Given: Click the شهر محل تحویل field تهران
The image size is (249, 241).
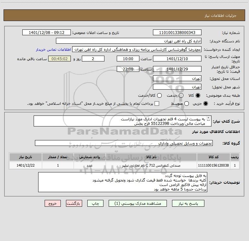Looking at the screenshot, I should coord(177,87).
